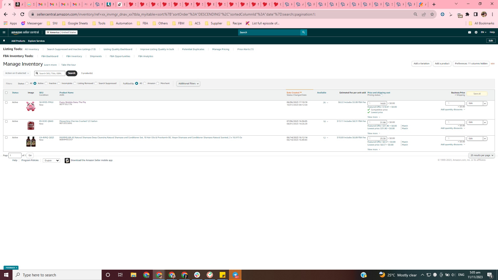The image size is (498, 280).
Task: Click the Add a product button
Action: [x=442, y=64]
